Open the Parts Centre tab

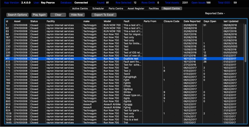(116, 9)
